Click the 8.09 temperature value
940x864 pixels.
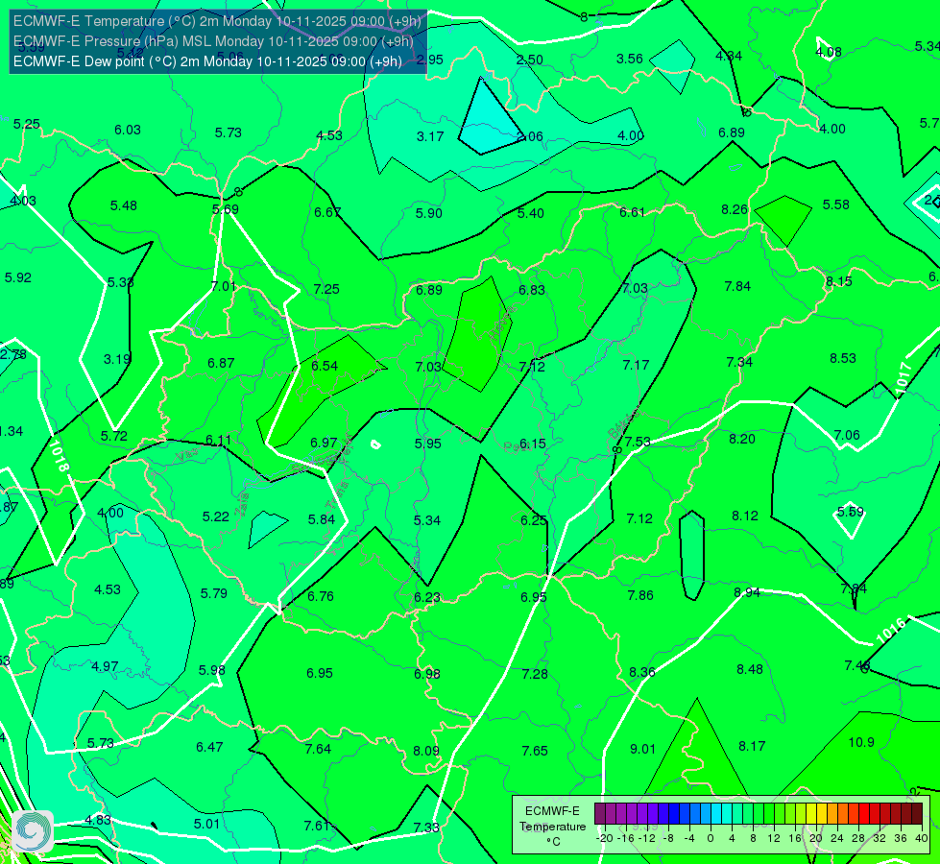tap(426, 751)
